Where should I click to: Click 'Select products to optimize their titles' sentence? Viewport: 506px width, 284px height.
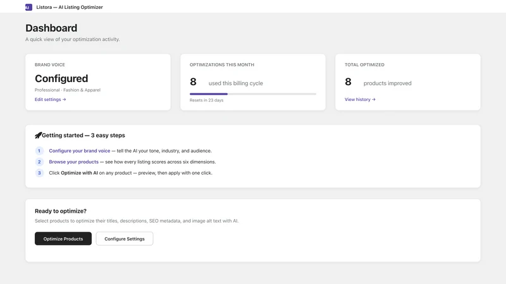137,221
